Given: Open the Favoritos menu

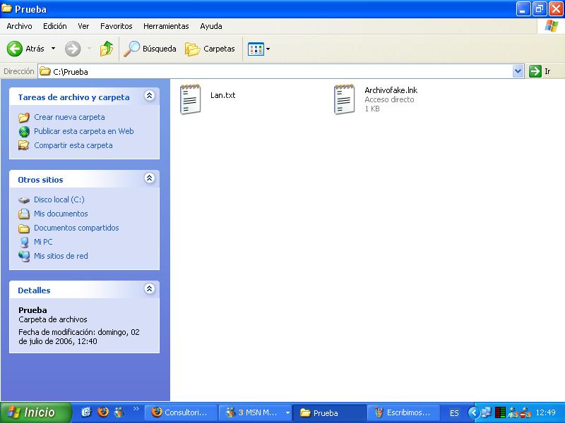Looking at the screenshot, I should pyautogui.click(x=116, y=26).
